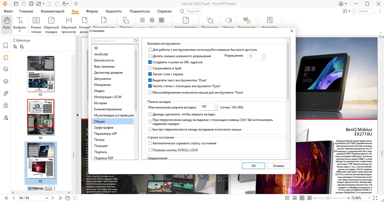Disable Создавать ссылки из URL-адресов
The image size is (384, 202).
pyautogui.click(x=150, y=62)
